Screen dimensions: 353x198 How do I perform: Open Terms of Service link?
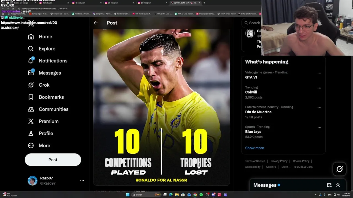pos(255,161)
